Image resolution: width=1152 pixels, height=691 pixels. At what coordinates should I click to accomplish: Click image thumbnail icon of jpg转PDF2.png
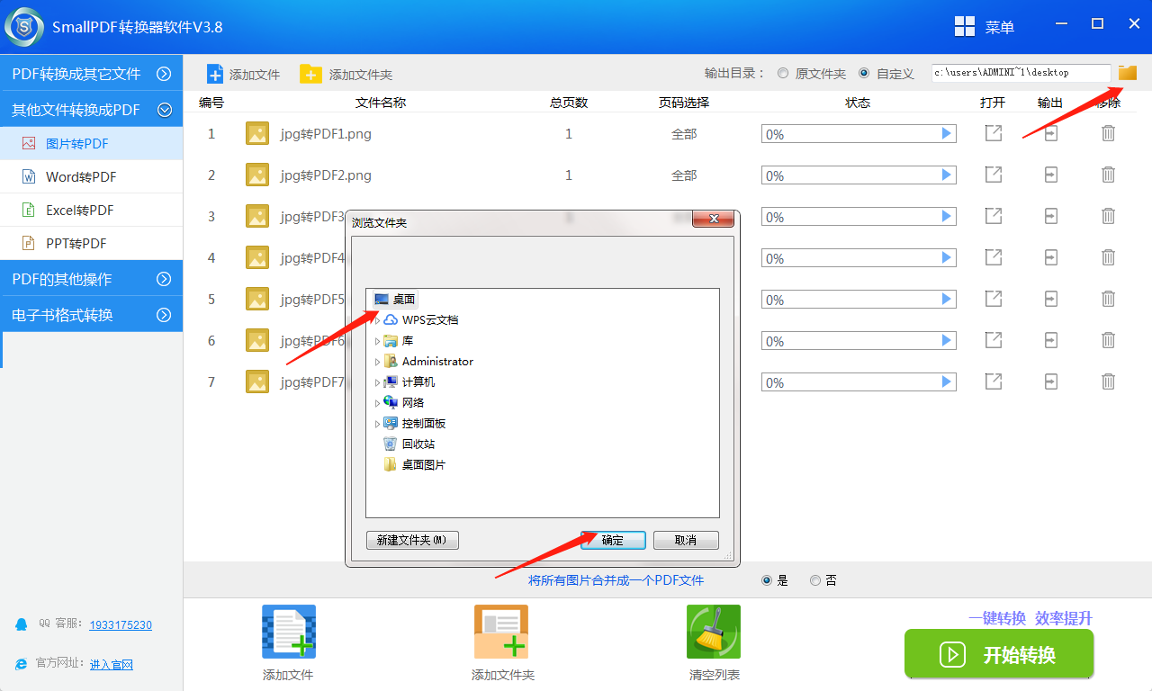click(257, 175)
